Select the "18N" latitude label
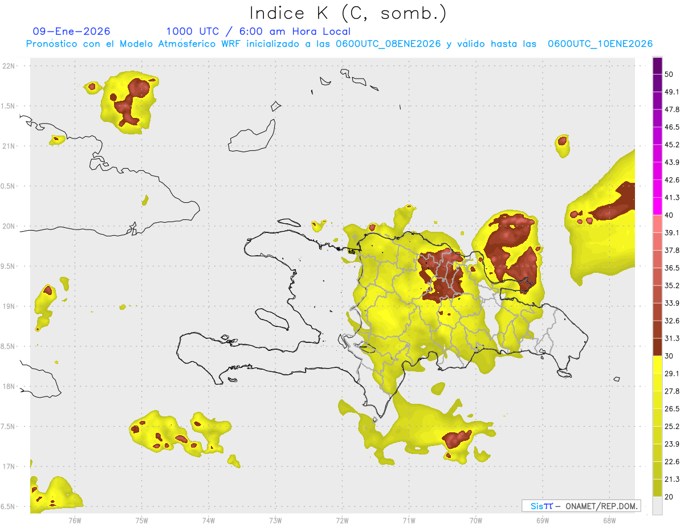The image size is (684, 528). tap(9, 386)
